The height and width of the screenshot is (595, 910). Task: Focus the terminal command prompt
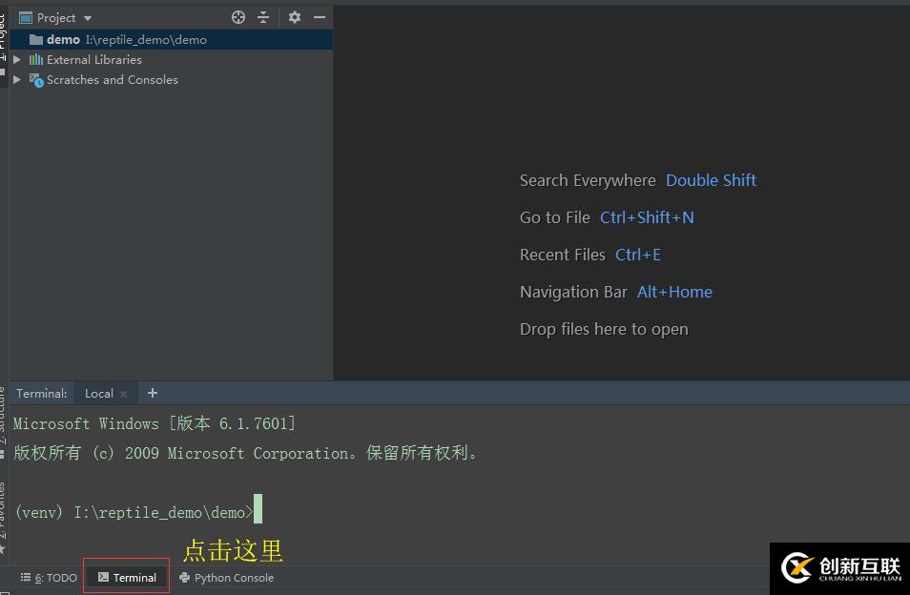(258, 509)
